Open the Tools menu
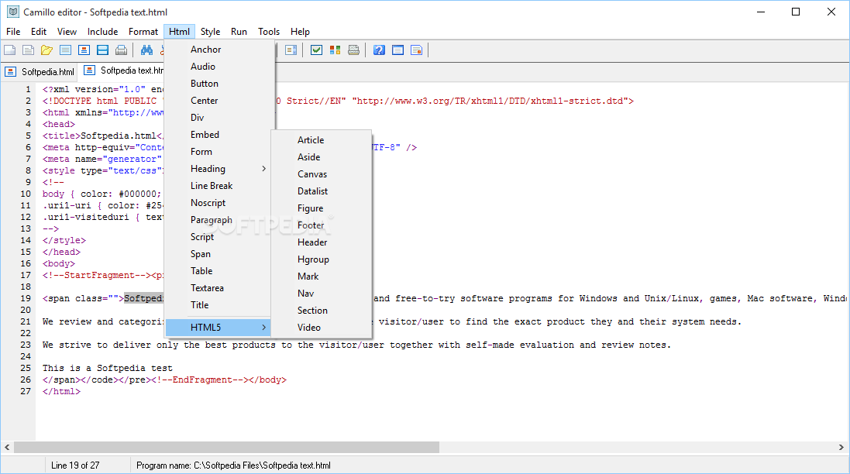Viewport: 850px width, 474px height. (x=269, y=32)
